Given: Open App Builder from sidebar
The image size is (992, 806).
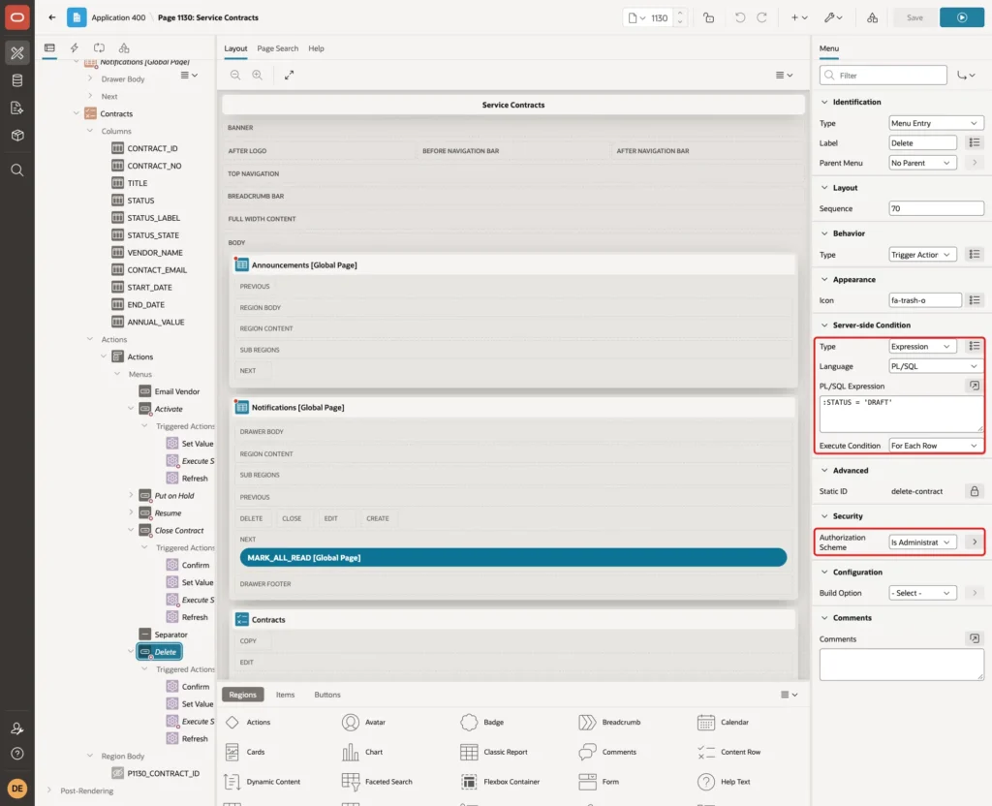Looking at the screenshot, I should 17,52.
